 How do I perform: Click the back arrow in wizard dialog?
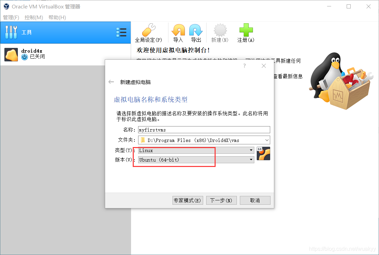tap(111, 82)
